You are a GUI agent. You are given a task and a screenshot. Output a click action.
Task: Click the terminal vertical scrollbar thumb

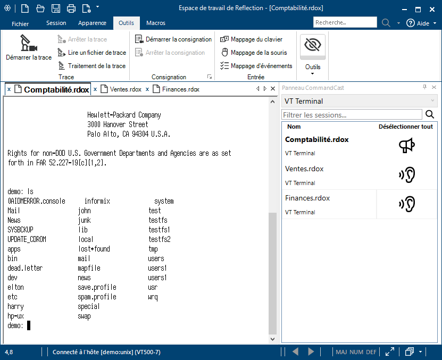(x=272, y=273)
